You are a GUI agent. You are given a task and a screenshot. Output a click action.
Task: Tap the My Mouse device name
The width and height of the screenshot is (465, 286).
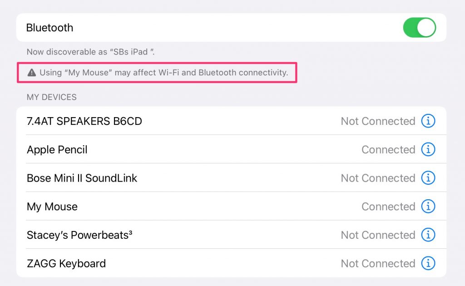[52, 207]
